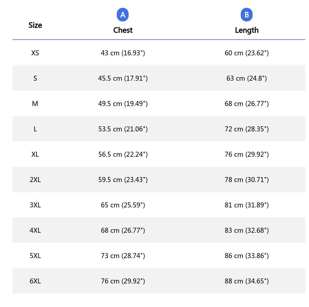Screen dimensions: 309x307
Task: Pick the 4XL size row label
Action: pyautogui.click(x=35, y=231)
